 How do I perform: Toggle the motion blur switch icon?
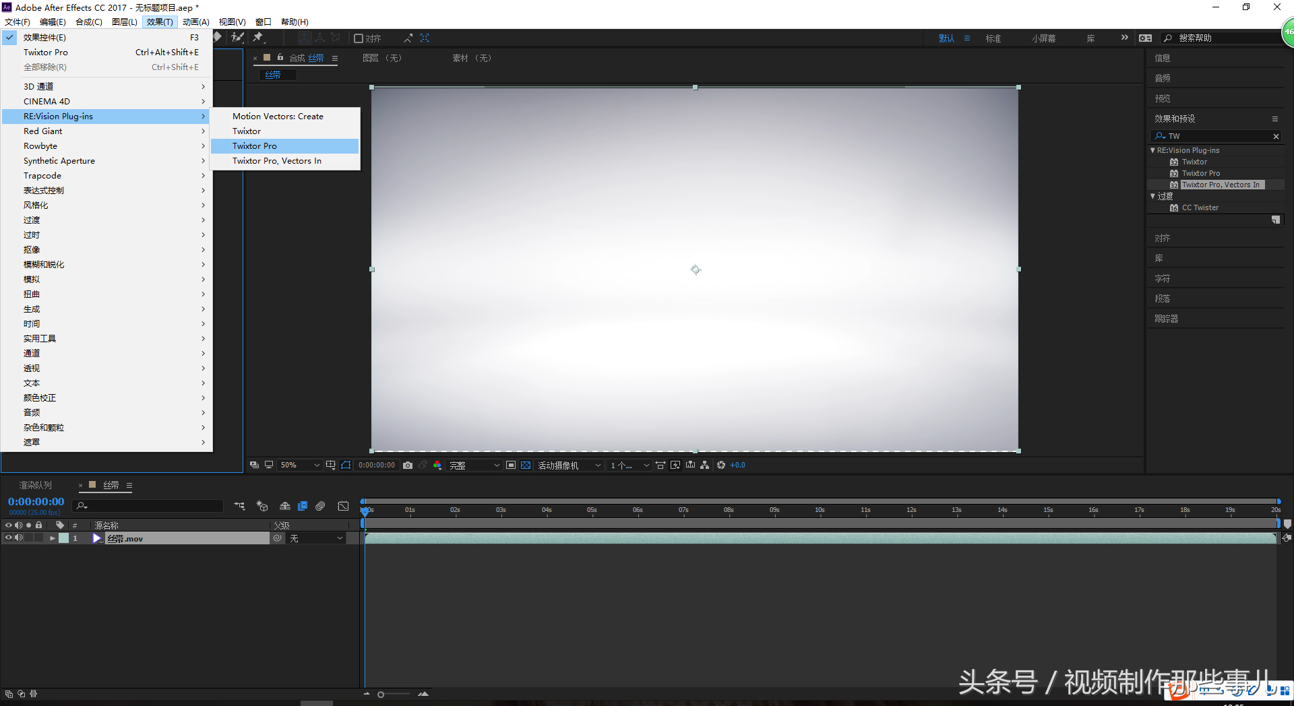pyautogui.click(x=321, y=506)
